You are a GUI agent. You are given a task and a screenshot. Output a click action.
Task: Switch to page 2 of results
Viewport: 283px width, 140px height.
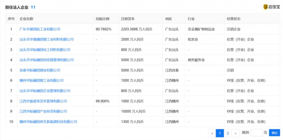228,133
